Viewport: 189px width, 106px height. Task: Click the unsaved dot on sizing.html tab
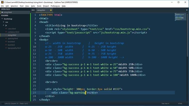(x=51, y=10)
